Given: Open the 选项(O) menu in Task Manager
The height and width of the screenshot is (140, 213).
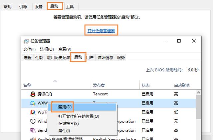Looking at the screenshot, I should [x=47, y=49].
